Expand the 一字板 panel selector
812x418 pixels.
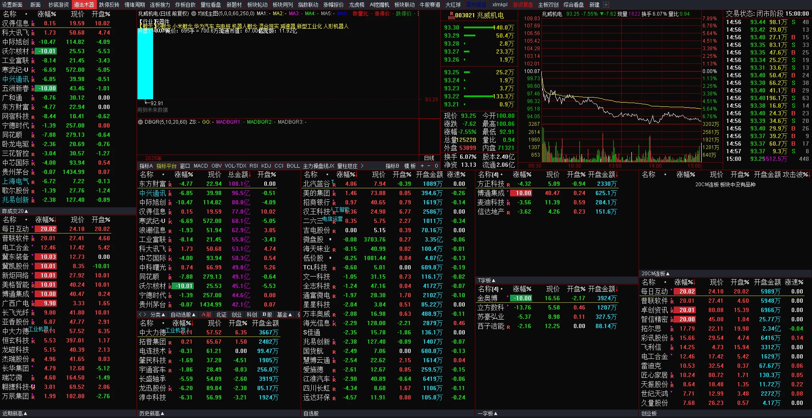coord(488,414)
